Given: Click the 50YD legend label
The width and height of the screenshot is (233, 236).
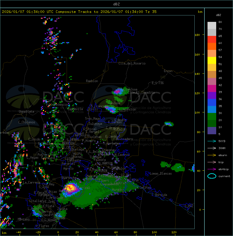Looking at the screenshot, I should pos(222,141).
